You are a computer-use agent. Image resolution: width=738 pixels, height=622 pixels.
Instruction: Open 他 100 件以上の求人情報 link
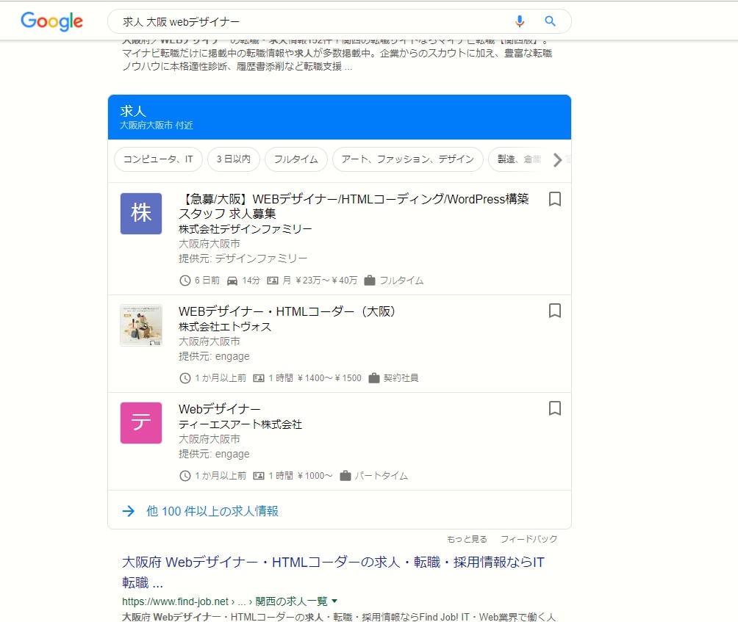point(212,511)
